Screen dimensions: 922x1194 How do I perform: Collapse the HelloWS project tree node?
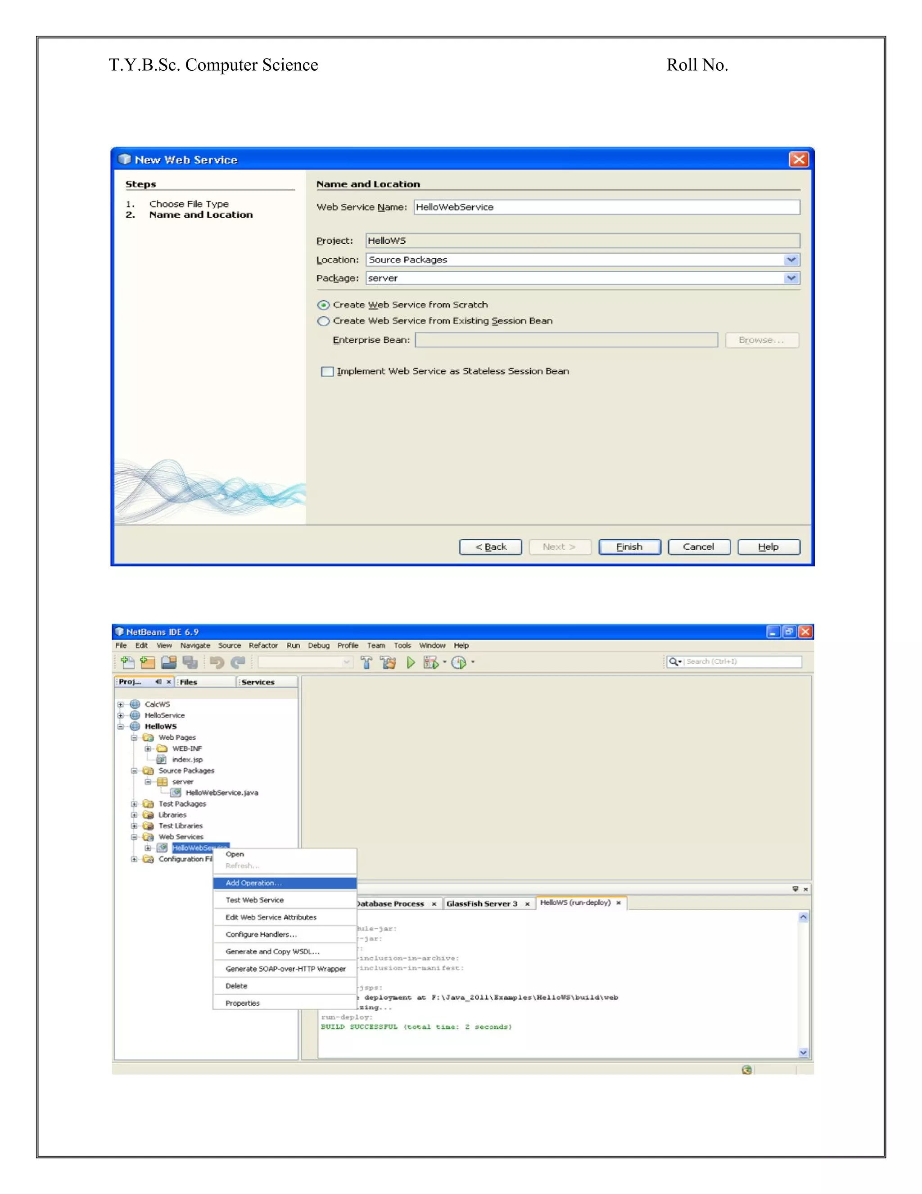pyautogui.click(x=121, y=727)
